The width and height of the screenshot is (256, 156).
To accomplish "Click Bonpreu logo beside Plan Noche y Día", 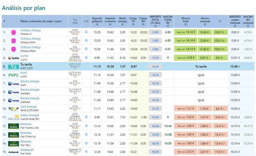I will pos(14,126).
